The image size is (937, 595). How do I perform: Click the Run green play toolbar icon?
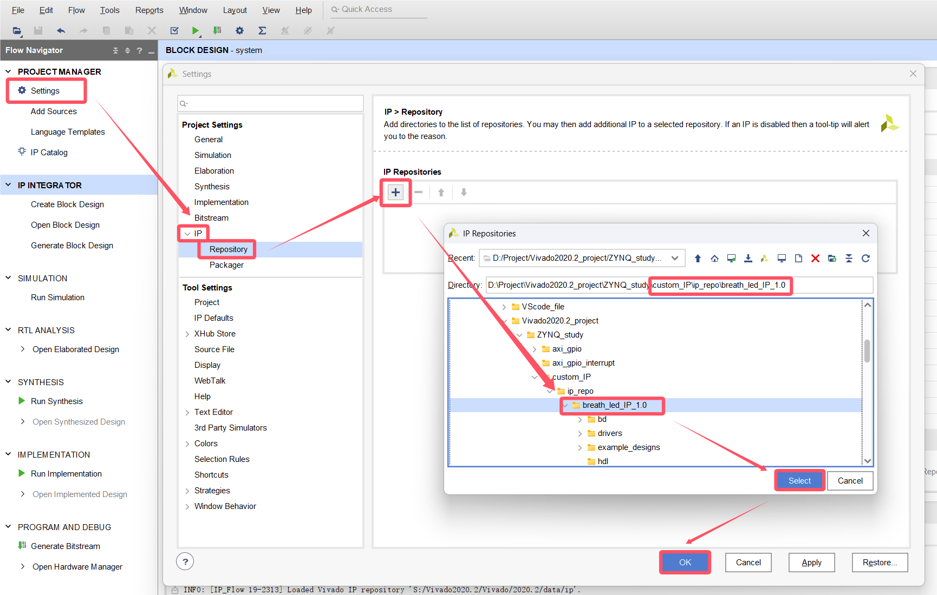[196, 31]
